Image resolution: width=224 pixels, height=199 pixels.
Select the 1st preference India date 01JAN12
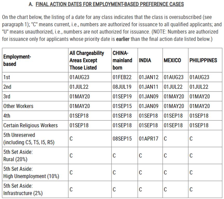(x=149, y=77)
